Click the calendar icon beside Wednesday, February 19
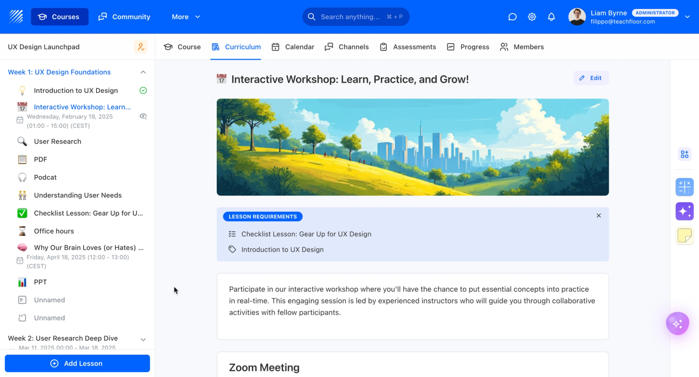699x377 pixels. coord(20,120)
